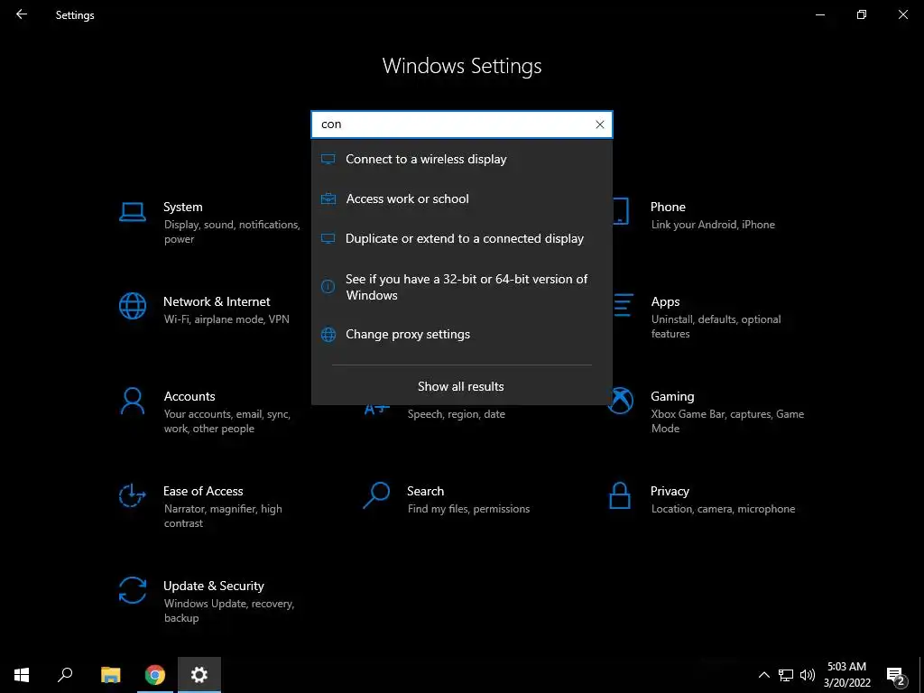Image resolution: width=924 pixels, height=693 pixels.
Task: Open Update & Security settings title
Action: click(x=213, y=586)
